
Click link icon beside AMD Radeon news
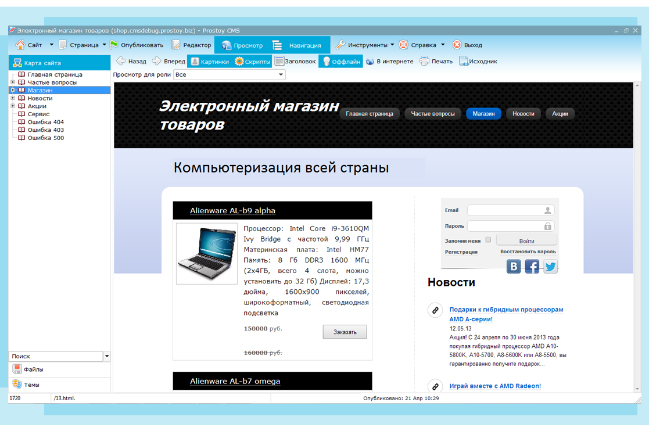point(435,386)
